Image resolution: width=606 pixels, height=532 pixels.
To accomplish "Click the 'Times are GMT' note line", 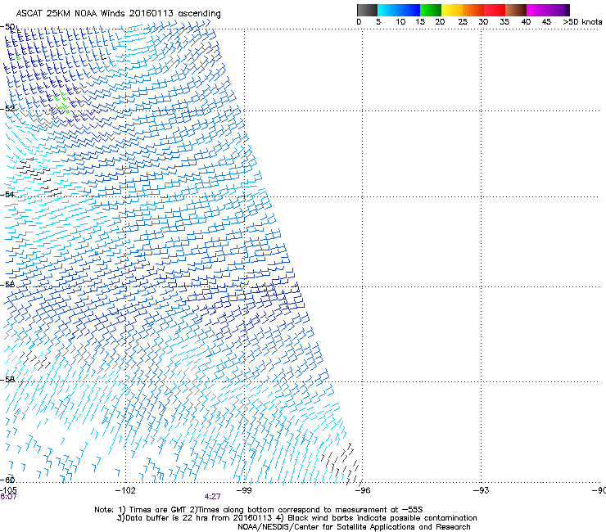I will 259,510.
